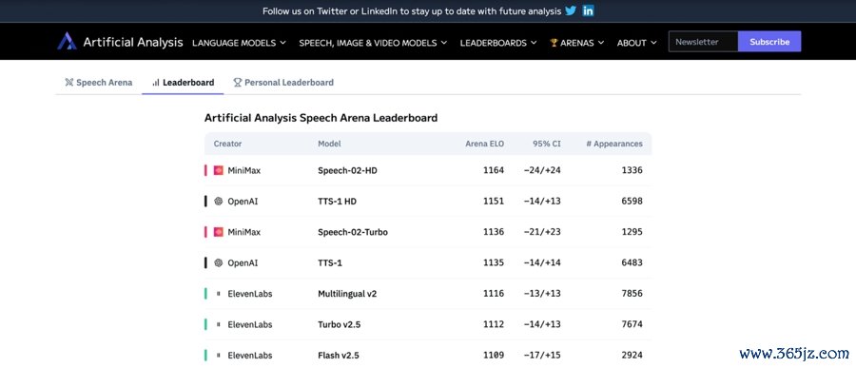The image size is (856, 368).
Task: Click the MiniMax logo beside Speech-02-Turbo
Action: click(219, 232)
